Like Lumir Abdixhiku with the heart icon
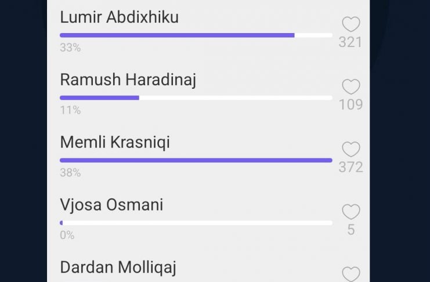Viewport: 430px width, 282px height. click(x=350, y=24)
